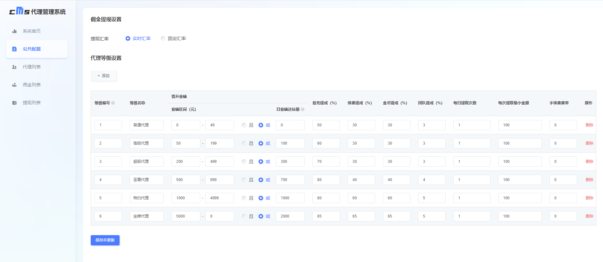The width and height of the screenshot is (603, 262).
Task: Click the 代理列表 people icon
Action: 14,67
